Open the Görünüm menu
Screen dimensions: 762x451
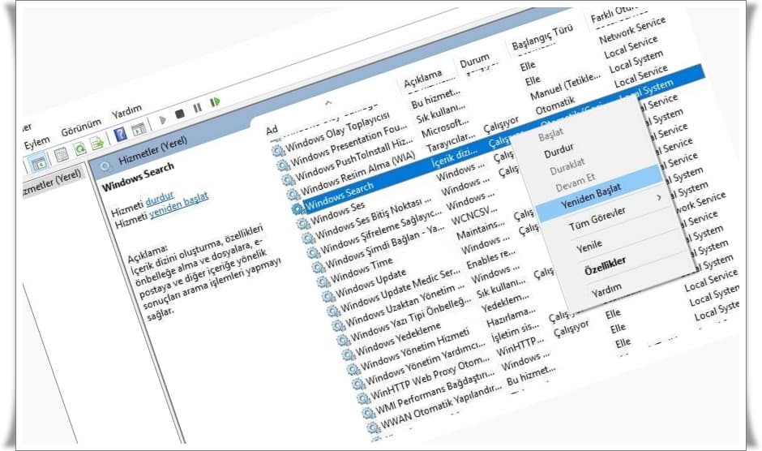tap(81, 127)
